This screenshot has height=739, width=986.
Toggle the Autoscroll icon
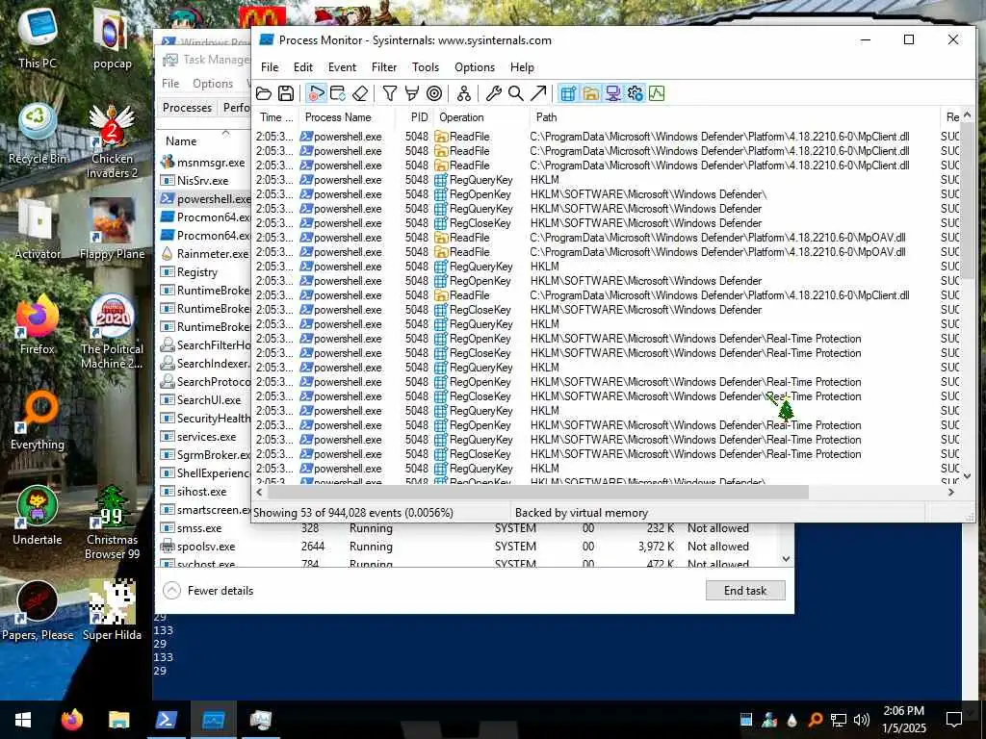point(338,93)
